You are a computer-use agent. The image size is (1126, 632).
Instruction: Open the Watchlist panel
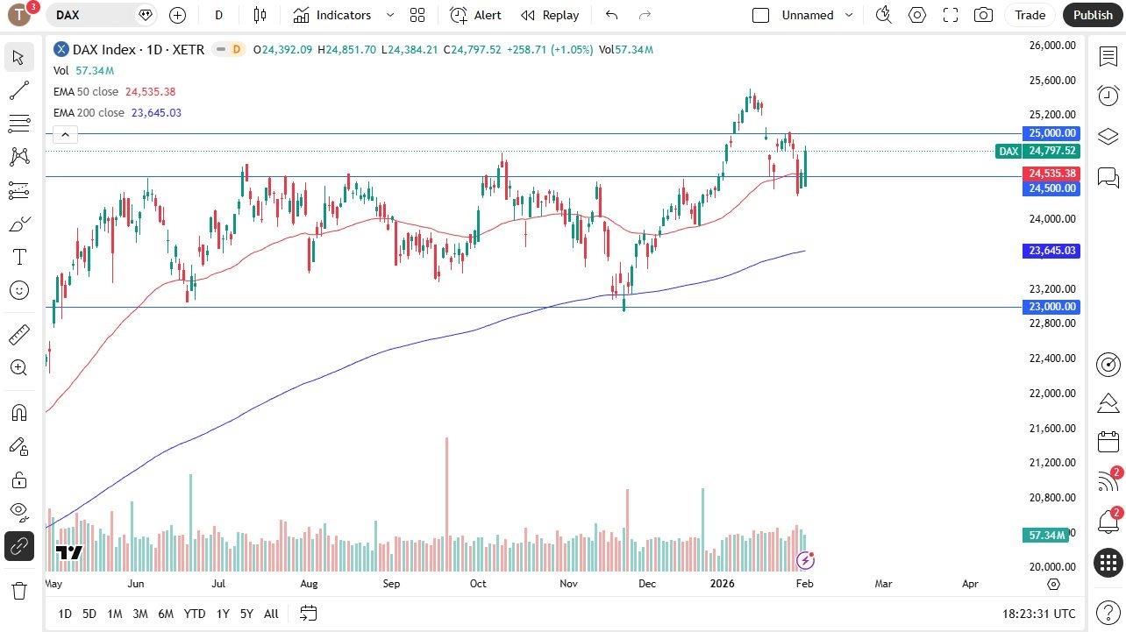click(x=1108, y=57)
